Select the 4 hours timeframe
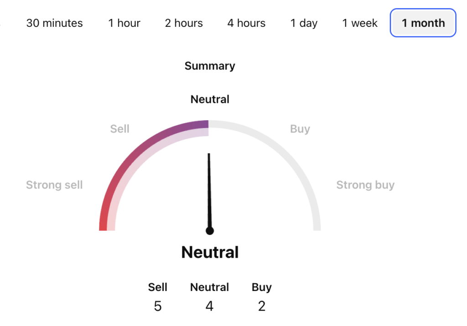467x326 pixels. [246, 23]
